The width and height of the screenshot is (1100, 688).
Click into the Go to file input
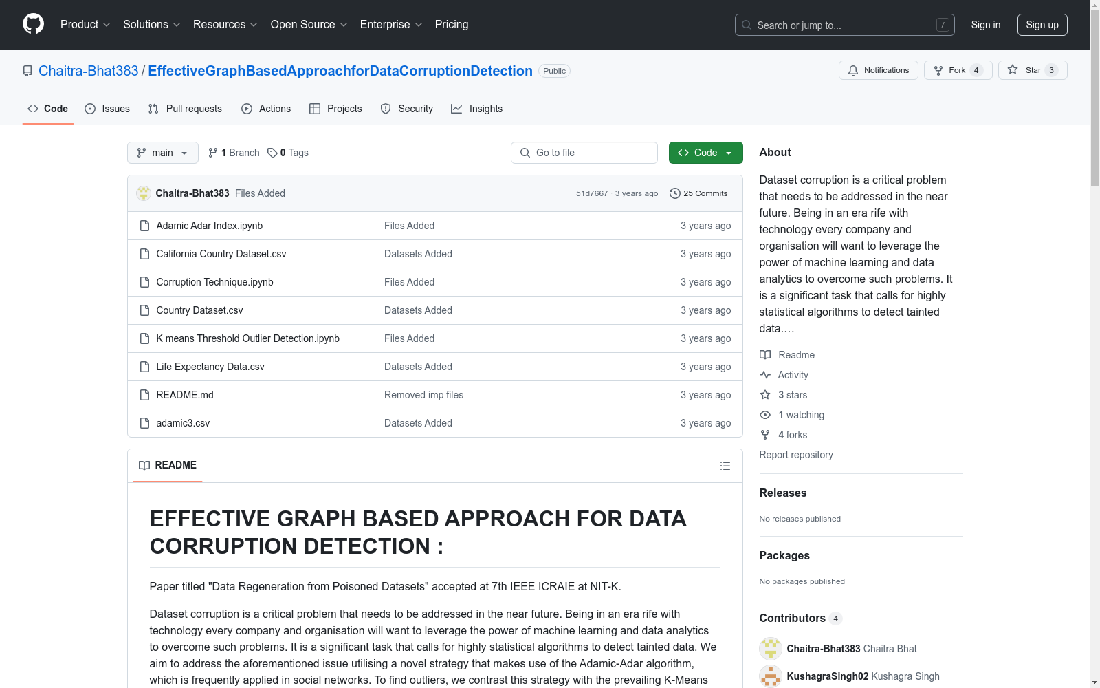pyautogui.click(x=584, y=153)
